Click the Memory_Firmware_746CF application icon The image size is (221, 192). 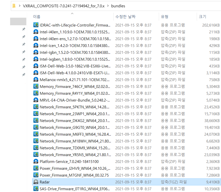coord(36,86)
